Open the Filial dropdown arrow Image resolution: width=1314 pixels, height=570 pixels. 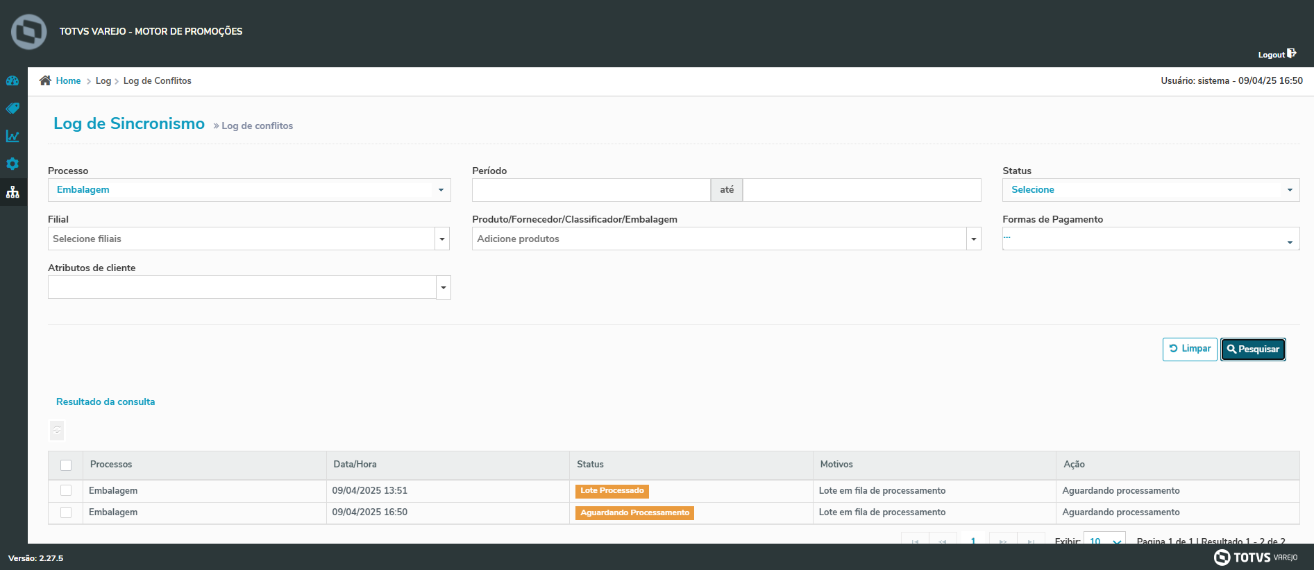pyautogui.click(x=442, y=239)
